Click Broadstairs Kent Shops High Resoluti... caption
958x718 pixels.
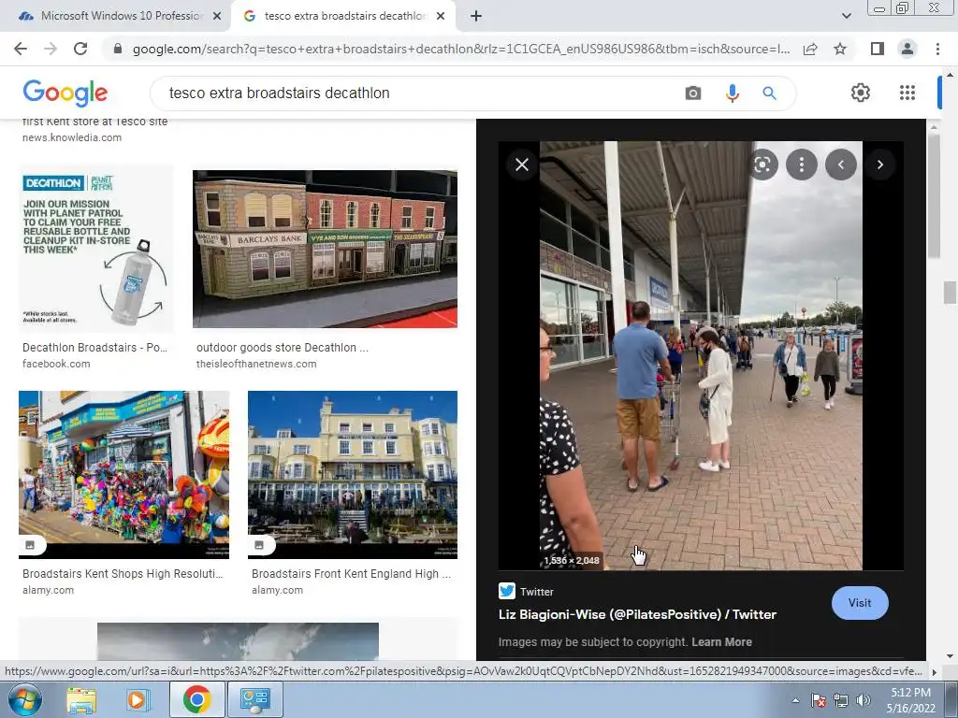[123, 574]
